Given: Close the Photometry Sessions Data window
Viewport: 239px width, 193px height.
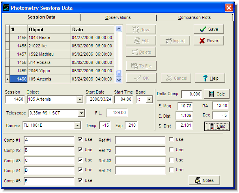Looking at the screenshot, I should (x=229, y=7).
